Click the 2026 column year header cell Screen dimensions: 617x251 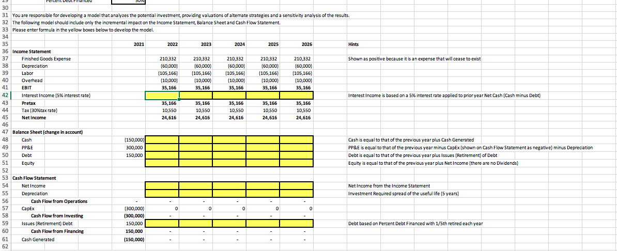click(x=297, y=44)
